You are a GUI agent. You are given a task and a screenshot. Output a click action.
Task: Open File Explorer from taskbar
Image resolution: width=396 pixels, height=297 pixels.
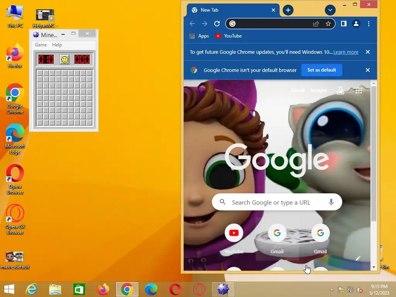pyautogui.click(x=55, y=289)
